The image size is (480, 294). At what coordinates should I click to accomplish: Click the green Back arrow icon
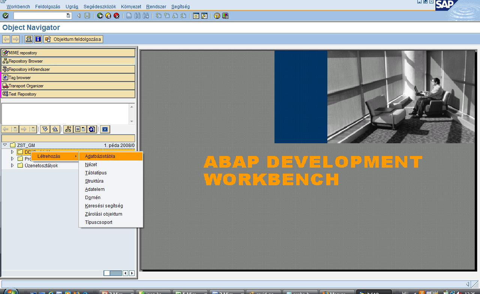[100, 16]
